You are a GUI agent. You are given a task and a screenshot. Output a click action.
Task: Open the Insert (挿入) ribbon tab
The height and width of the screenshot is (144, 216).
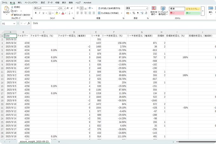pyautogui.click(x=20, y=2)
